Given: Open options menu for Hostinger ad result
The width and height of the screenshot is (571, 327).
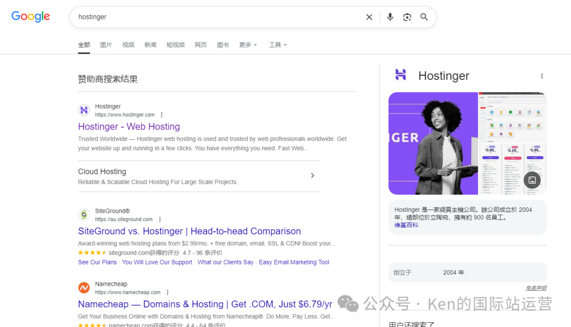Looking at the screenshot, I should [162, 115].
